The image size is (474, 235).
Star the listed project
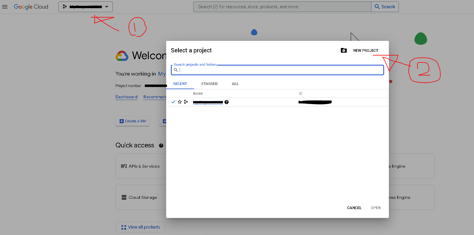(x=180, y=102)
